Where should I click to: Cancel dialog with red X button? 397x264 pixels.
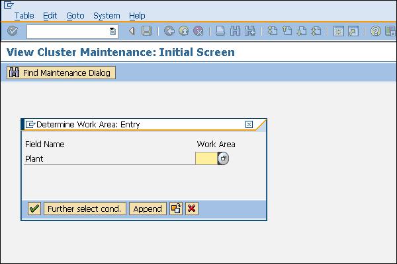(x=192, y=209)
